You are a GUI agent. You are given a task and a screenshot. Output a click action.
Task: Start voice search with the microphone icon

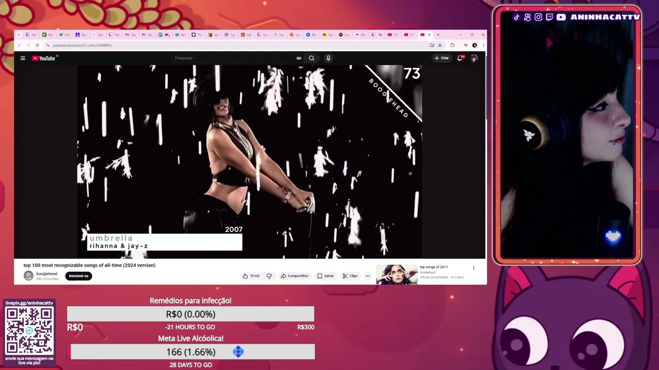click(x=328, y=58)
